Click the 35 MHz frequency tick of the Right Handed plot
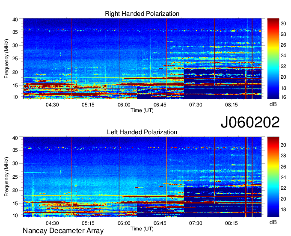This screenshot has width=291, height=236. click(15, 32)
